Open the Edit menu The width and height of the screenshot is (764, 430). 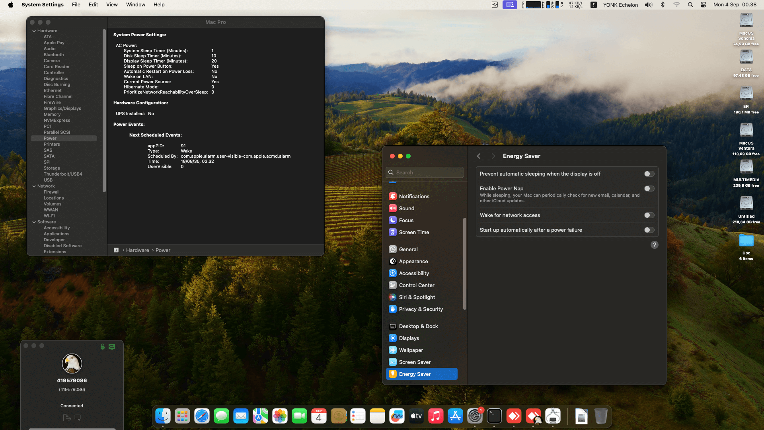tap(93, 5)
